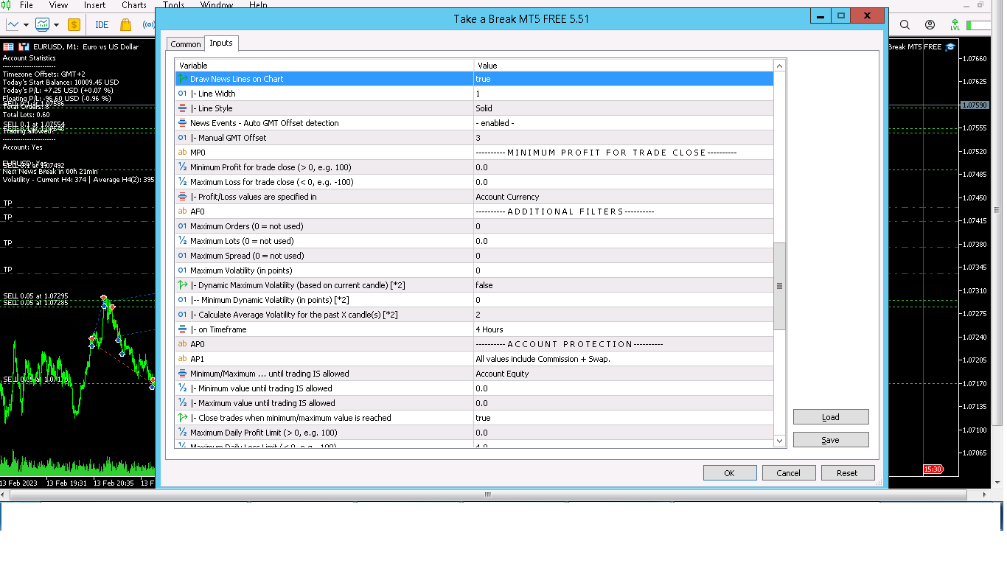This screenshot has width=1007, height=566.
Task: Open search with the magnifier icon
Action: click(905, 24)
